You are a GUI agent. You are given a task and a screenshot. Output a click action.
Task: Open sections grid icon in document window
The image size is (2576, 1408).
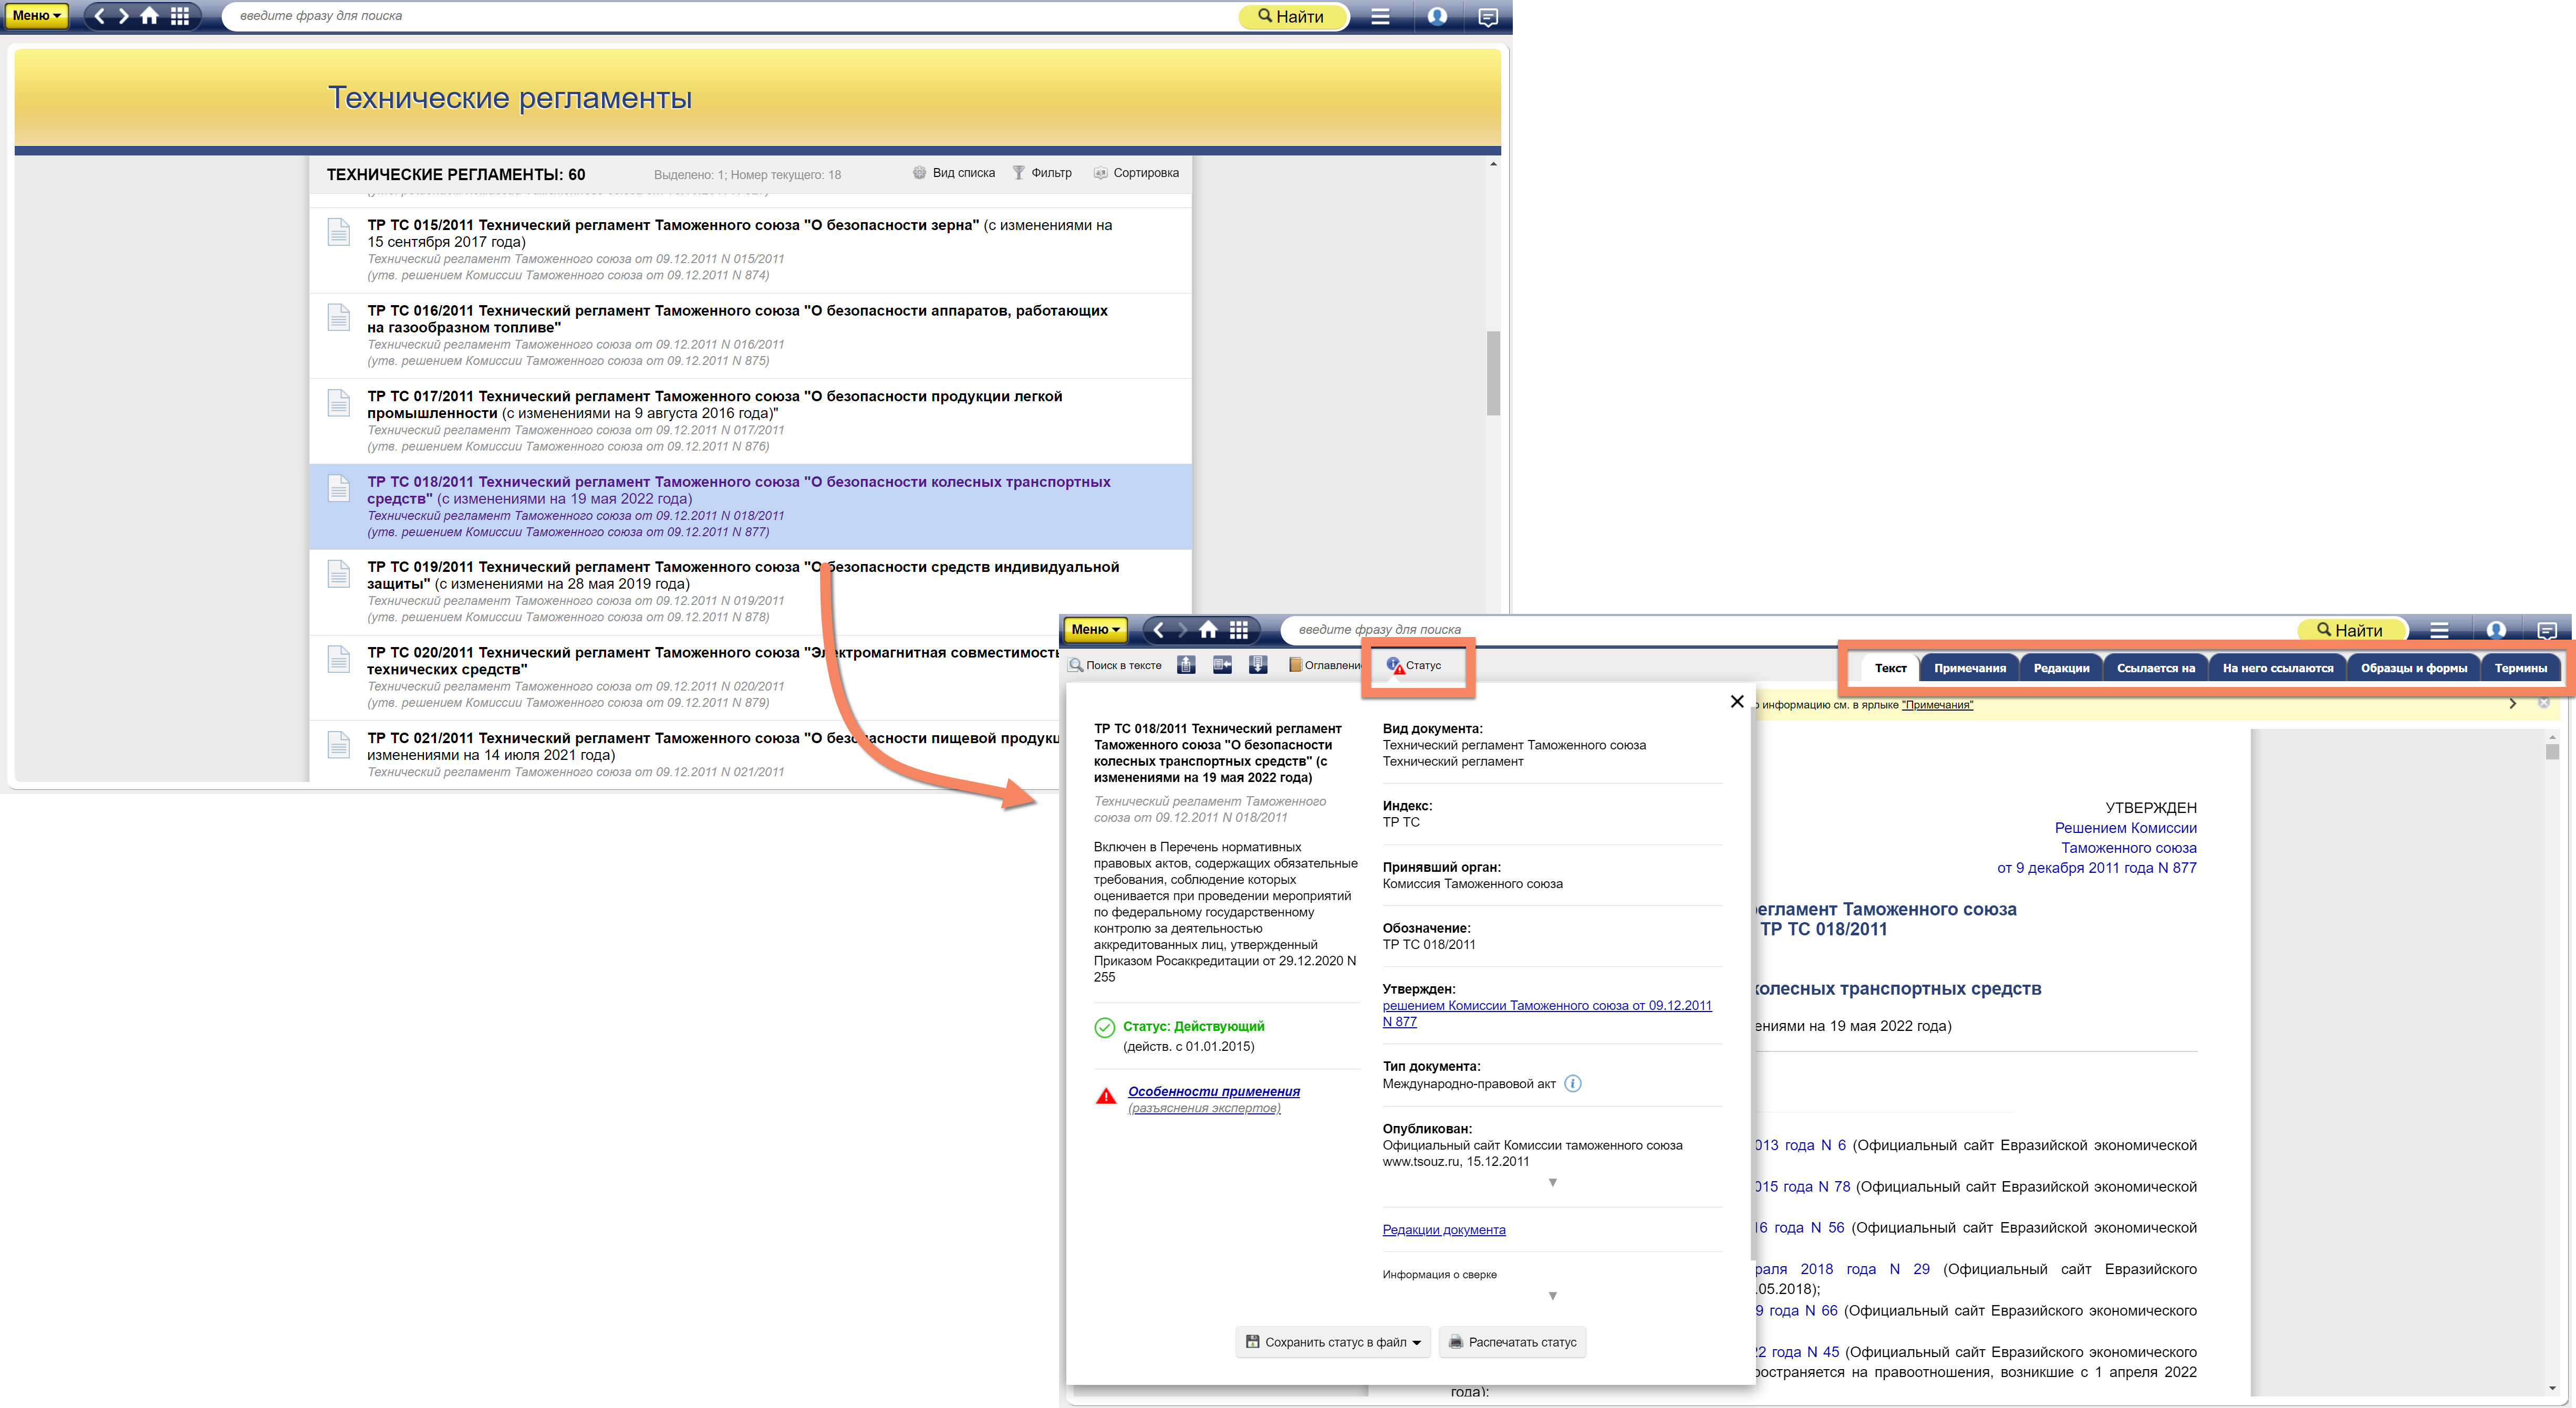click(1239, 630)
